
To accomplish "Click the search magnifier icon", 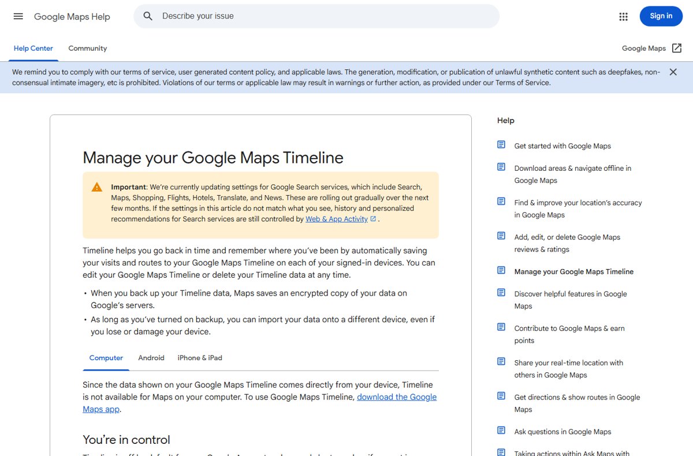I will point(148,16).
